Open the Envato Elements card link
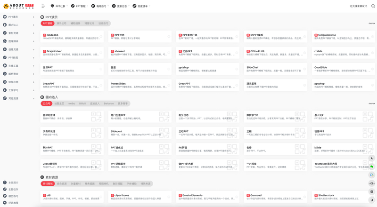 coord(208,197)
